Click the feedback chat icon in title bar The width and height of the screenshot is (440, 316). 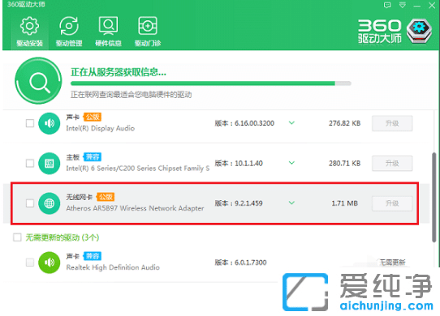coord(387,5)
